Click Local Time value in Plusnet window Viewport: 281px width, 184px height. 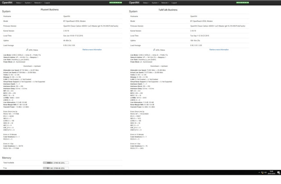point(73,36)
